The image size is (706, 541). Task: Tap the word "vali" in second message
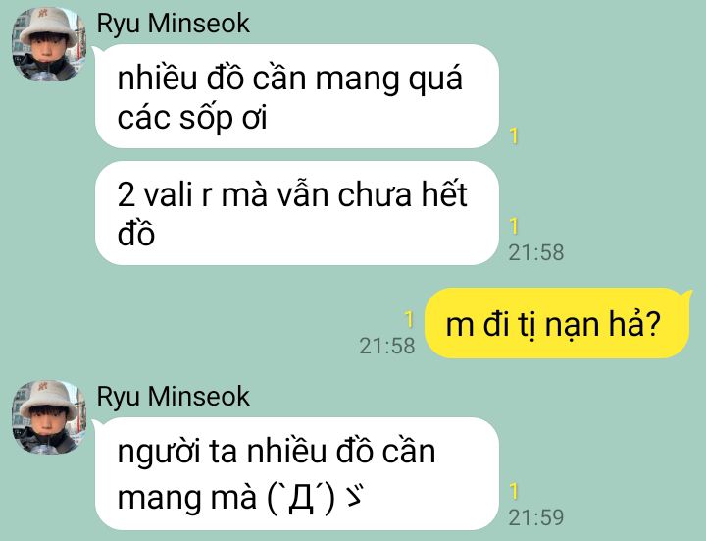coord(168,194)
